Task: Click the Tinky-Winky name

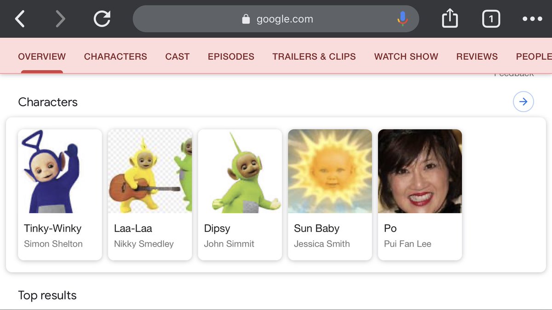Action: click(52, 228)
